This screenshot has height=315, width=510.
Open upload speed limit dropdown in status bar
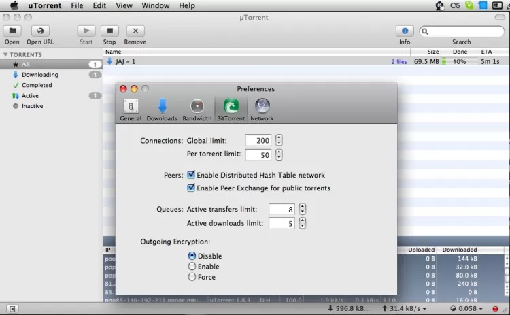click(x=424, y=308)
